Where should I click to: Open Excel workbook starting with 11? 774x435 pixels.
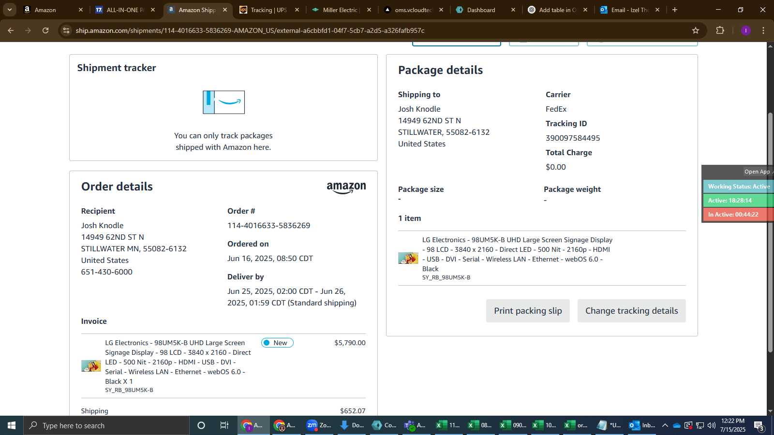[448, 425]
